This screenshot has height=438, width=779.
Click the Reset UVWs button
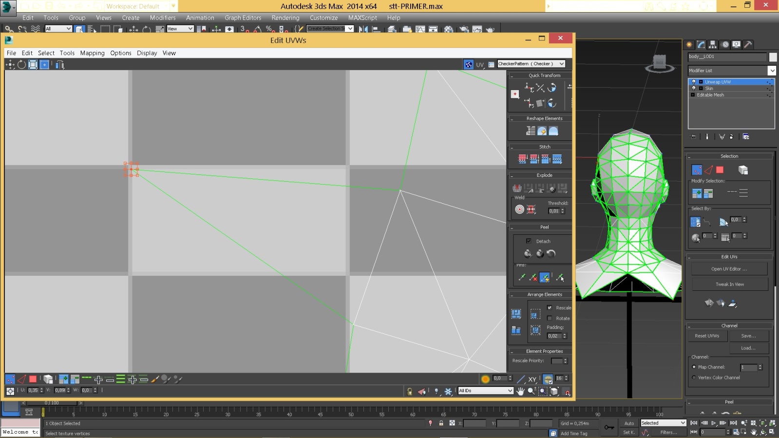click(x=707, y=336)
